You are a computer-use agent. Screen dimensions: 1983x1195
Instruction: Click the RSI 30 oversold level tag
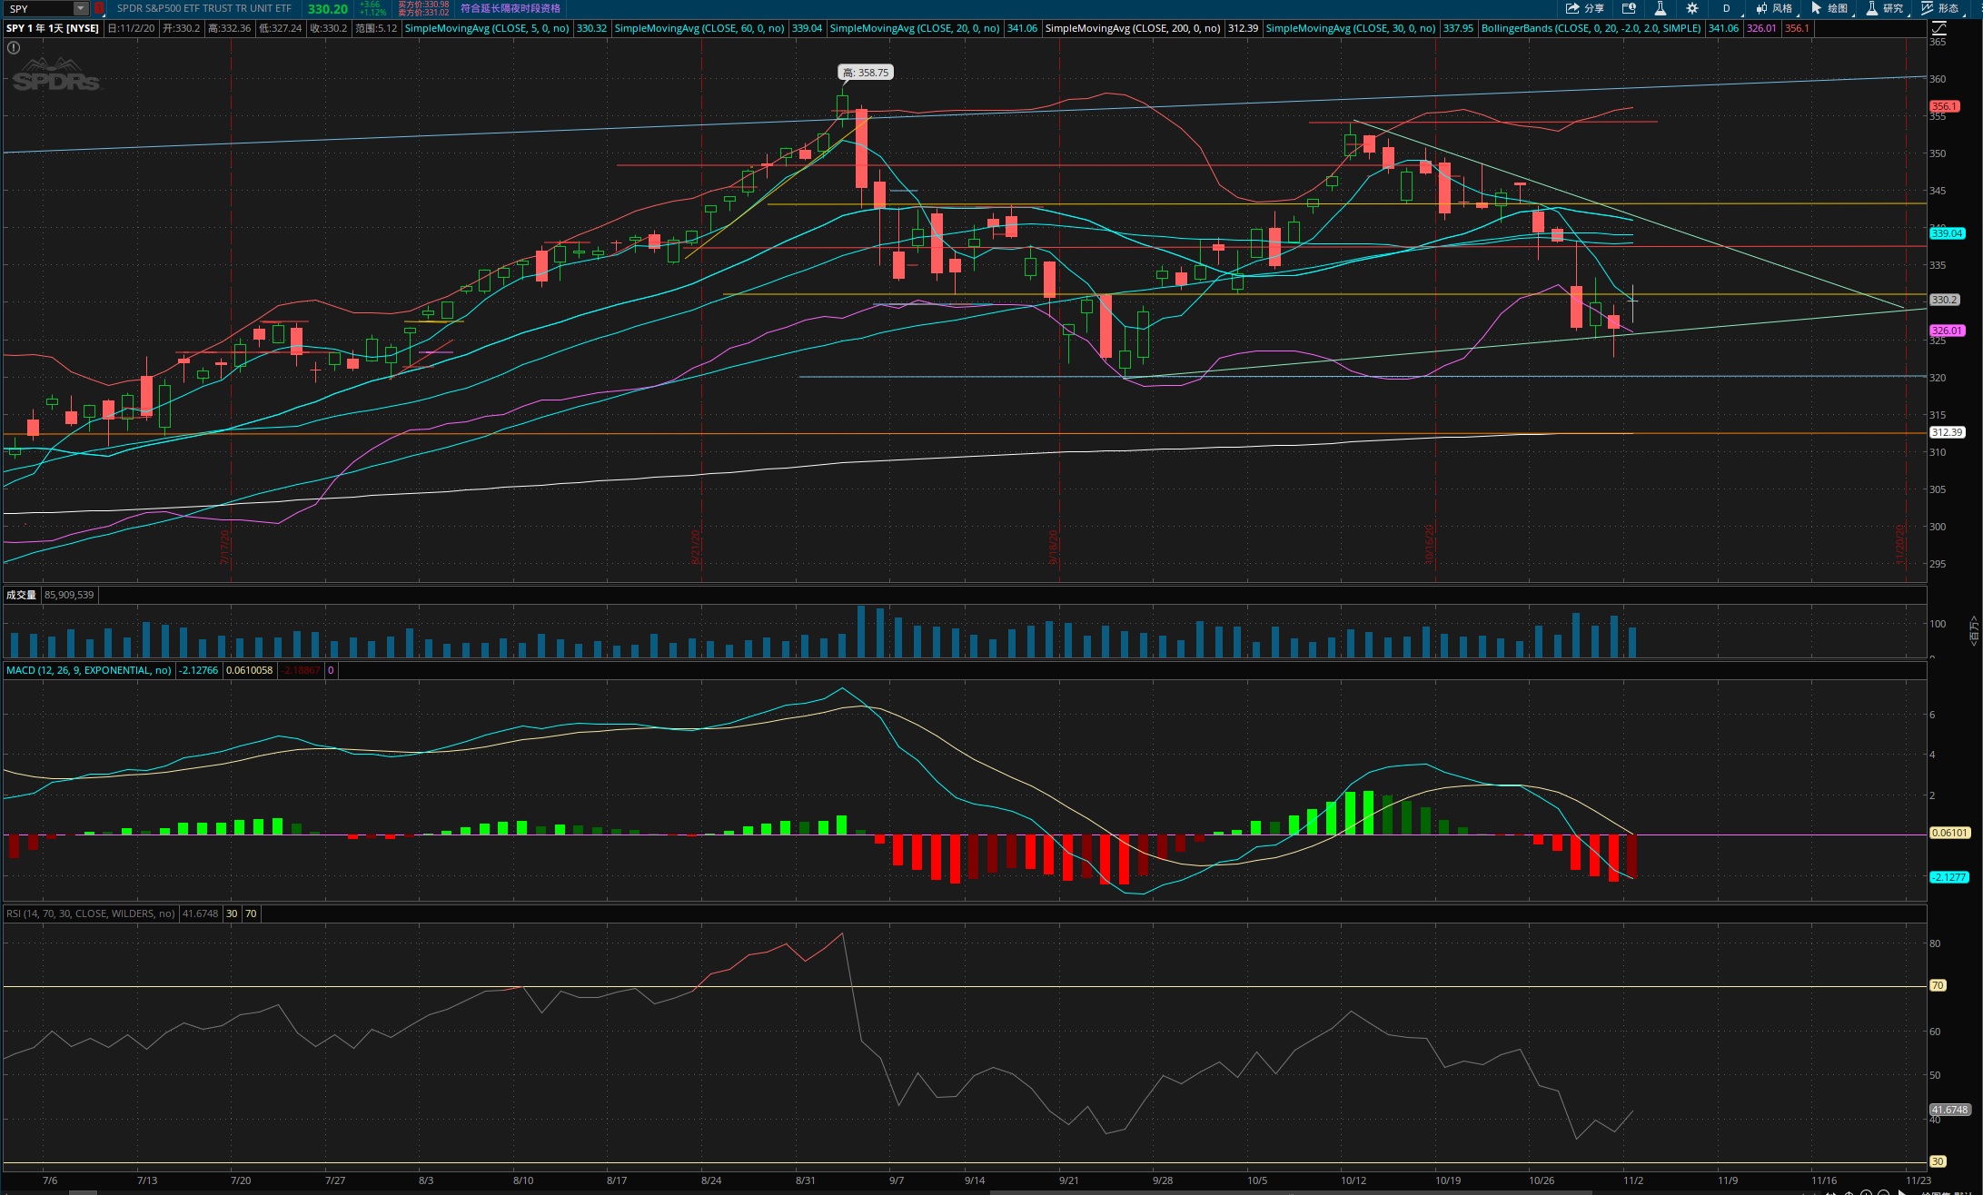[x=1938, y=1161]
